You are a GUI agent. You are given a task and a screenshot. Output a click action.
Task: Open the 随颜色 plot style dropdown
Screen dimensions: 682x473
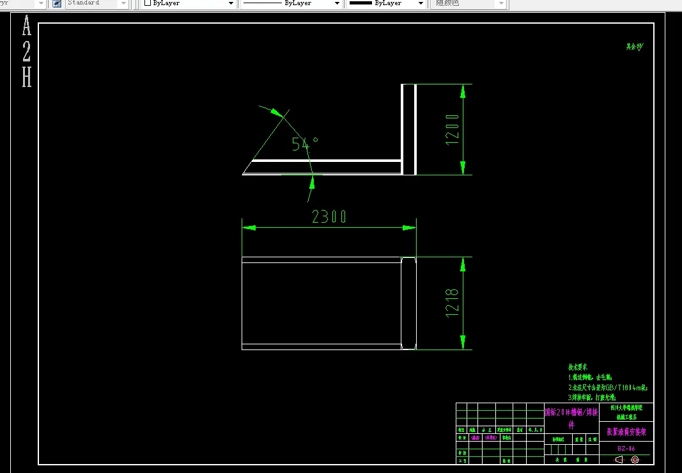coord(469,3)
